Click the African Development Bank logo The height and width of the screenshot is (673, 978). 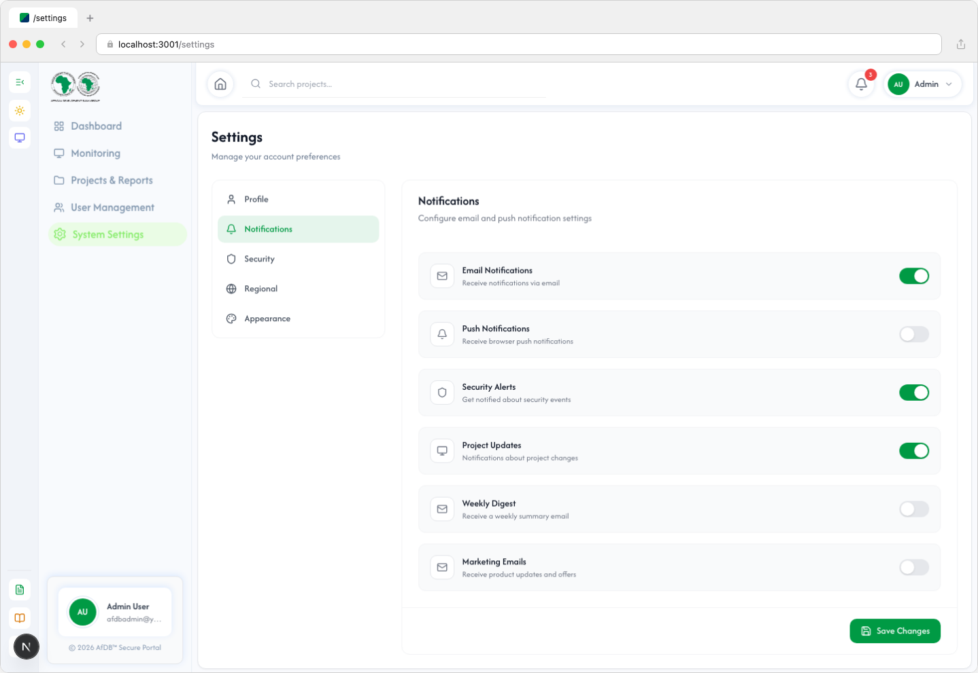click(75, 86)
